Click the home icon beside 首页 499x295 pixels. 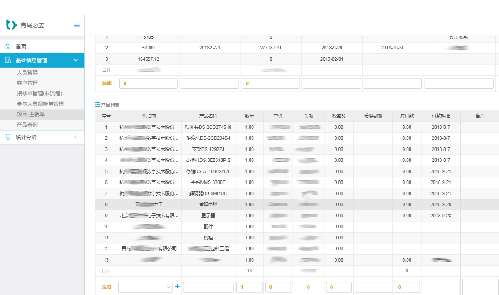(x=8, y=46)
